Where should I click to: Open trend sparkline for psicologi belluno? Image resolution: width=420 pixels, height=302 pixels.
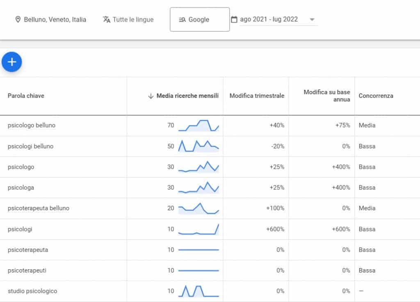pyautogui.click(x=199, y=146)
